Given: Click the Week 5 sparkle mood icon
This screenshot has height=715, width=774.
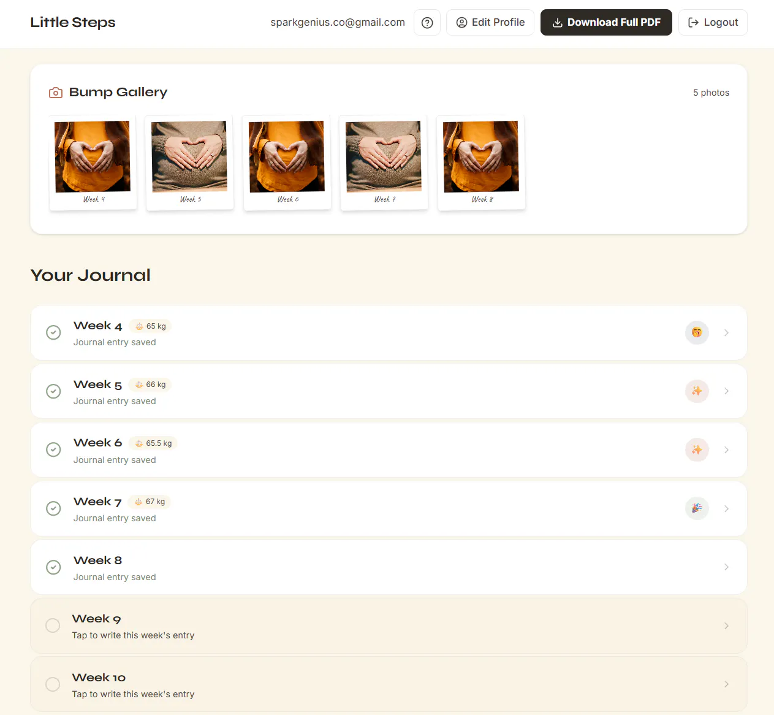Looking at the screenshot, I should (x=697, y=391).
